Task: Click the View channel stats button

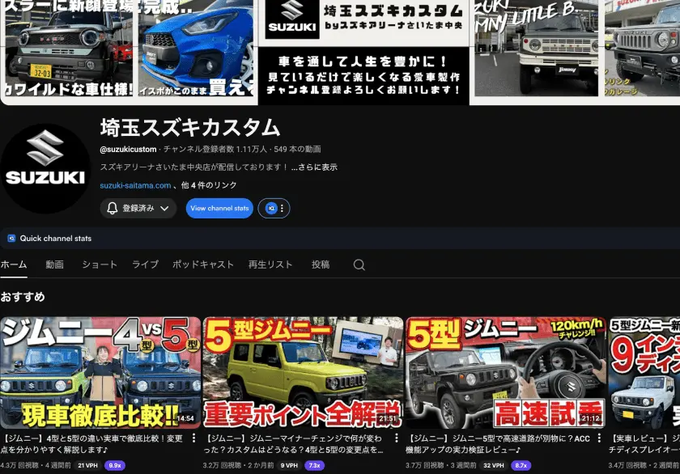Action: 219,209
